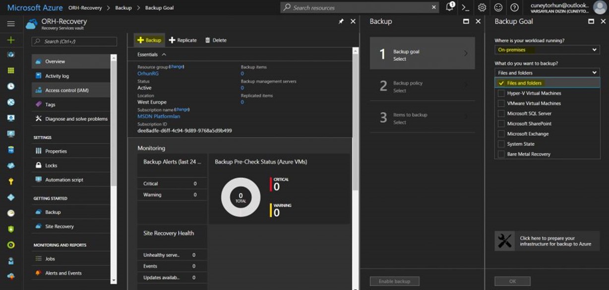Go to Access control (IAM)
This screenshot has width=609, height=290.
71,90
